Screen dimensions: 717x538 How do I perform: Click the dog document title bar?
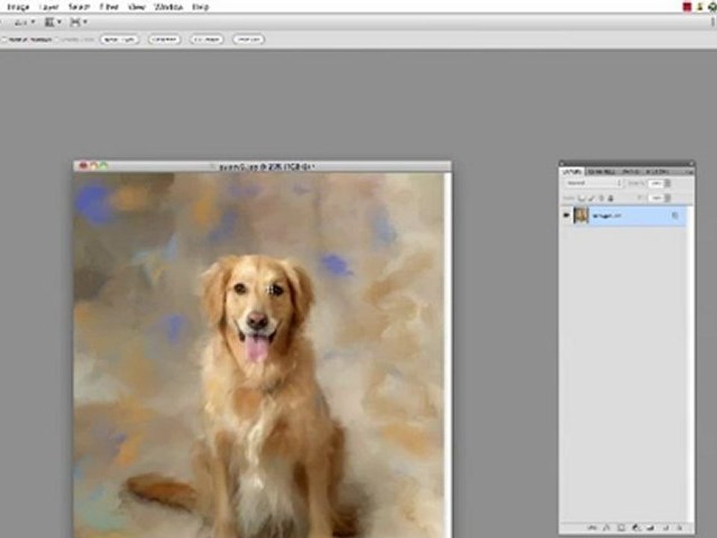[x=262, y=167]
